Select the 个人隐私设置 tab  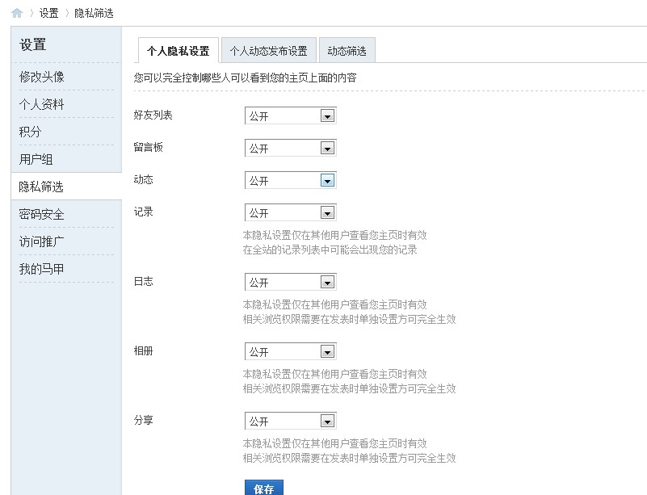tap(178, 51)
